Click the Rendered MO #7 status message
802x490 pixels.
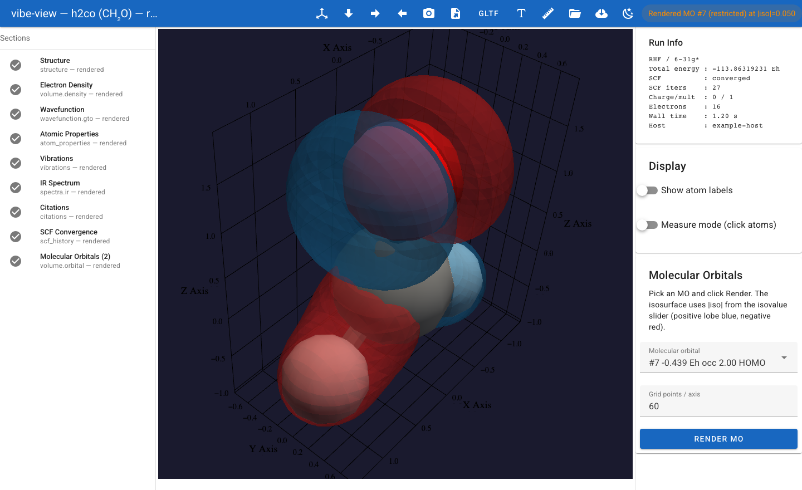click(721, 13)
